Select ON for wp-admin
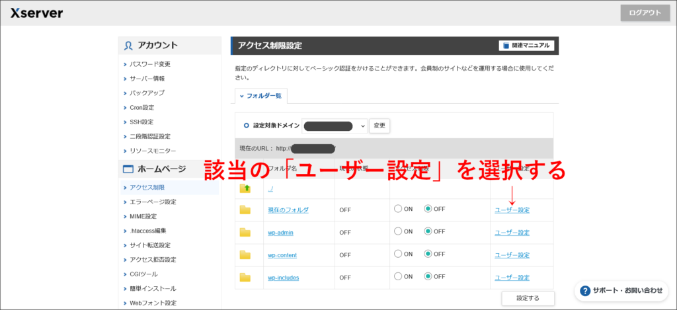This screenshot has height=310, width=677. [398, 231]
